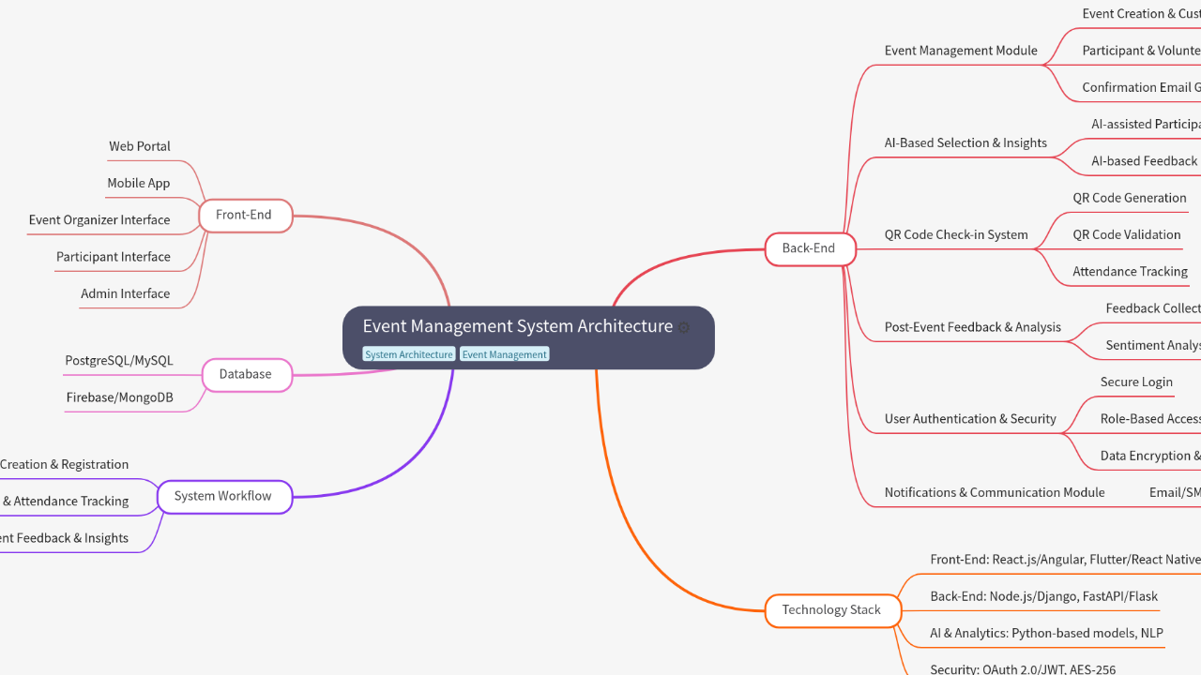
Task: Click the QR Code Generation leaf
Action: tap(1130, 198)
